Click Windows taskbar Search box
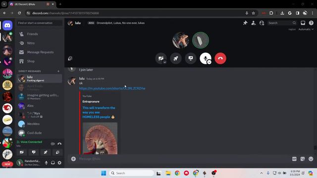The height and width of the screenshot is (178, 317). coord(131,173)
